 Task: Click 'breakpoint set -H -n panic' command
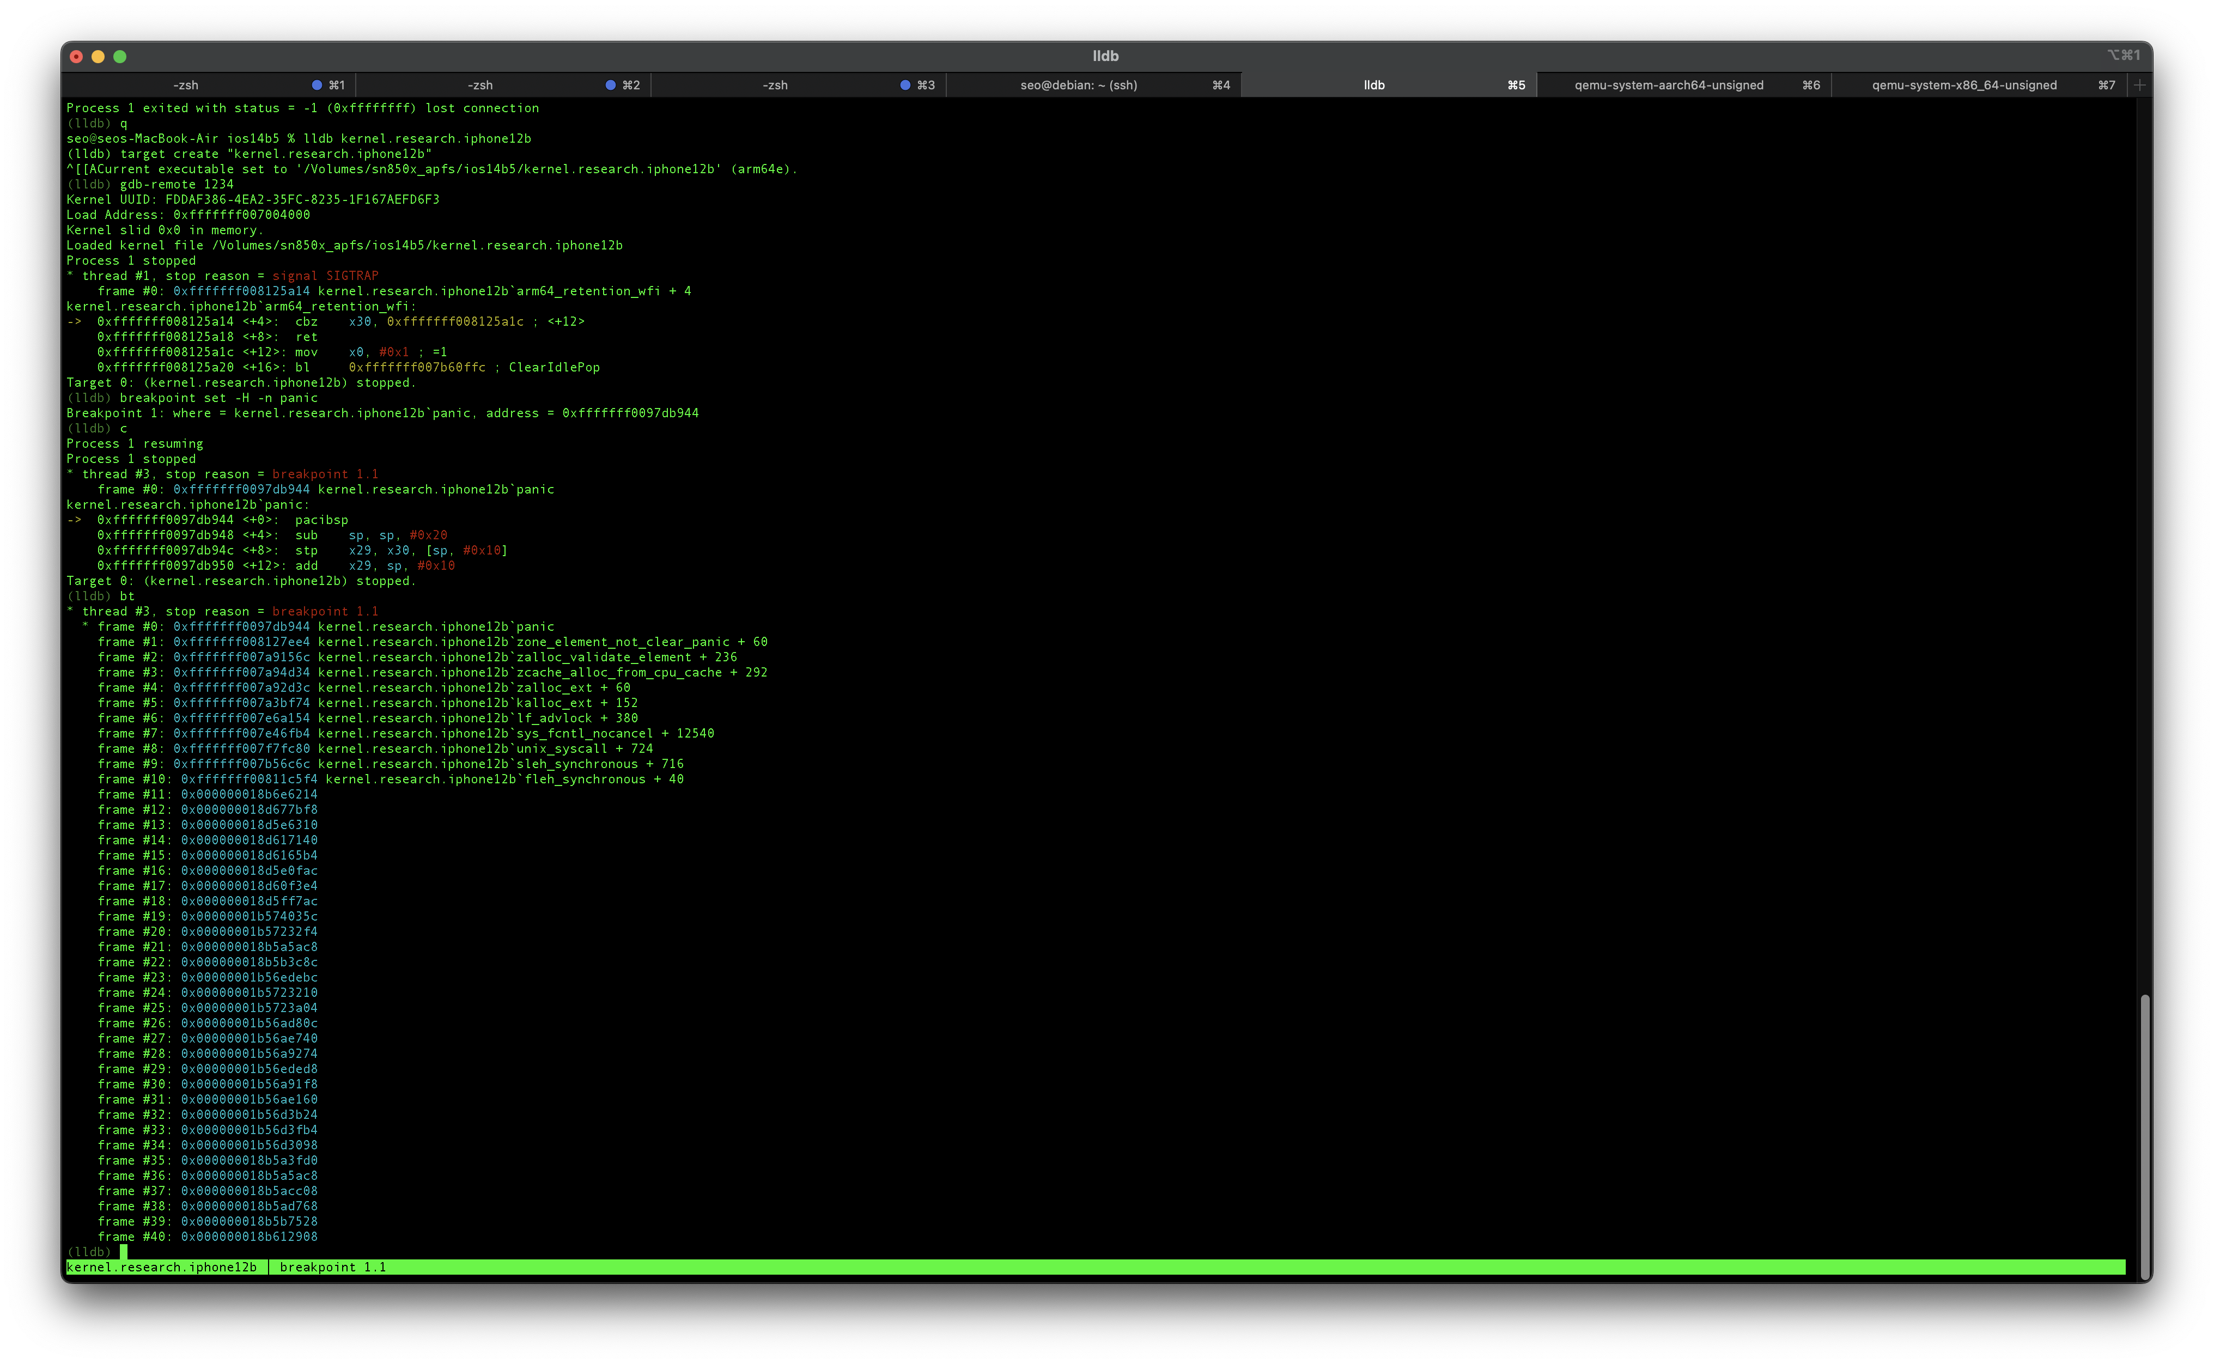pos(218,398)
